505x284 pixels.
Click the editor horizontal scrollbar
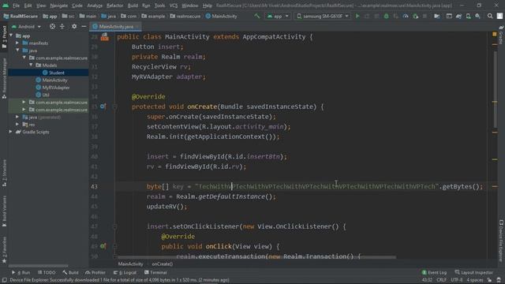(x=256, y=257)
